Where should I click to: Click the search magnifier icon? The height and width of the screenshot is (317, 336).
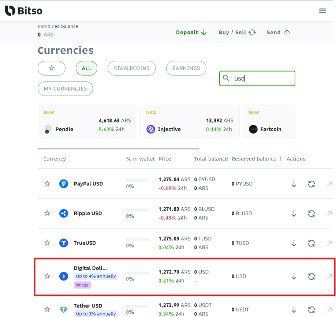point(226,78)
